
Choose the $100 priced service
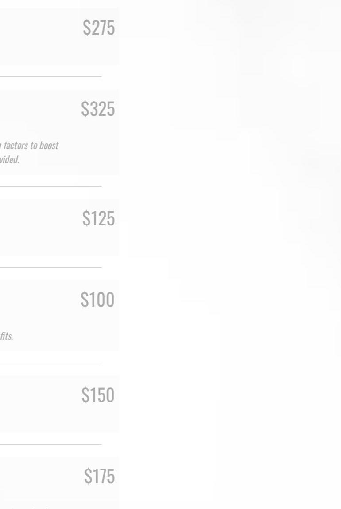click(x=97, y=300)
